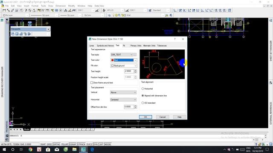Screen dimensions: 273x153
Task: Open the Table Style icon next to Standard
Action: (150, 10)
